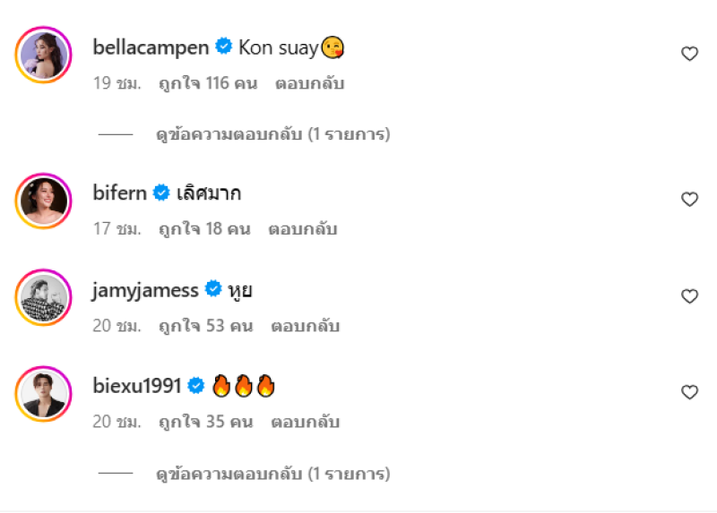
Task: Reply to bellacampen's comment
Action: 310,84
